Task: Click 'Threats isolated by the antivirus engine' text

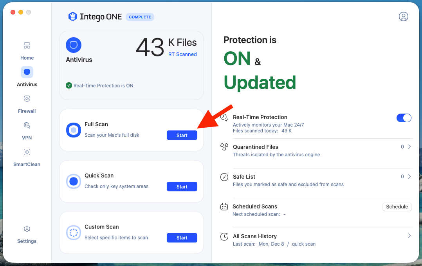Action: [x=276, y=155]
